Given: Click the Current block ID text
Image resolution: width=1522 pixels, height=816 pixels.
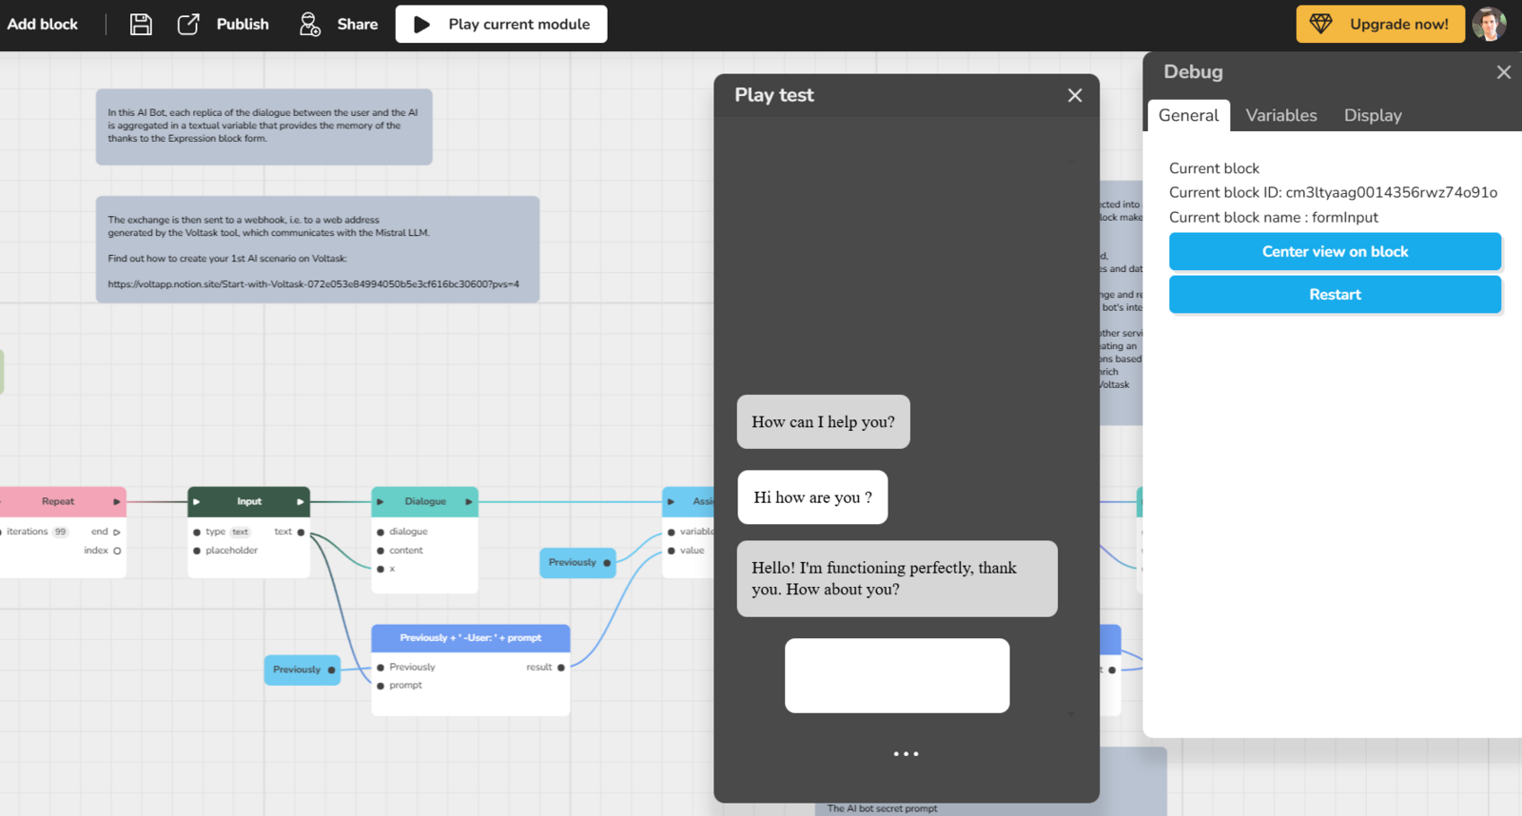Looking at the screenshot, I should coord(1333,193).
